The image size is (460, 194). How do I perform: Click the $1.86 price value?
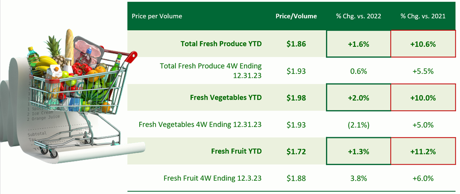pos(296,43)
